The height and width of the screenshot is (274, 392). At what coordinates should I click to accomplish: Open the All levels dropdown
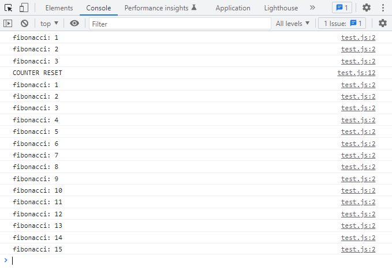tap(293, 24)
